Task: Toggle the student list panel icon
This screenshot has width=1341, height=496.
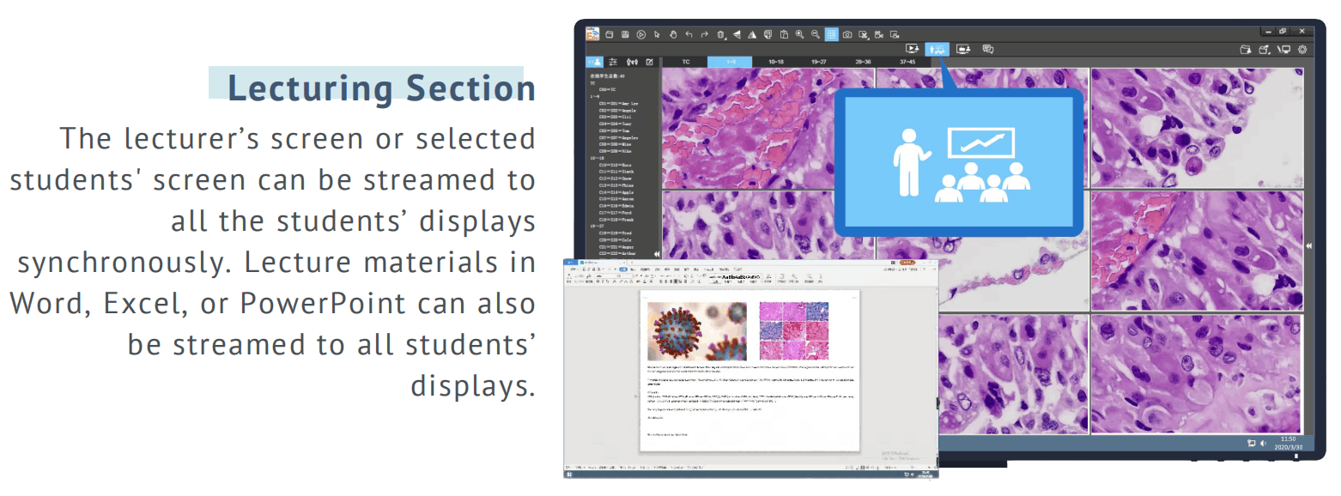Action: [594, 62]
